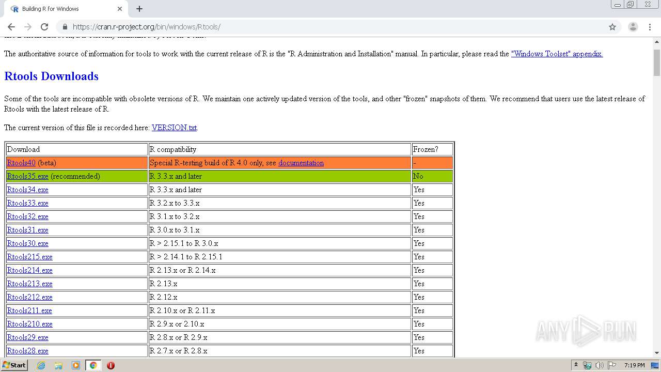Image resolution: width=661 pixels, height=372 pixels.
Task: Open the Action Center flag icon
Action: [x=612, y=365]
